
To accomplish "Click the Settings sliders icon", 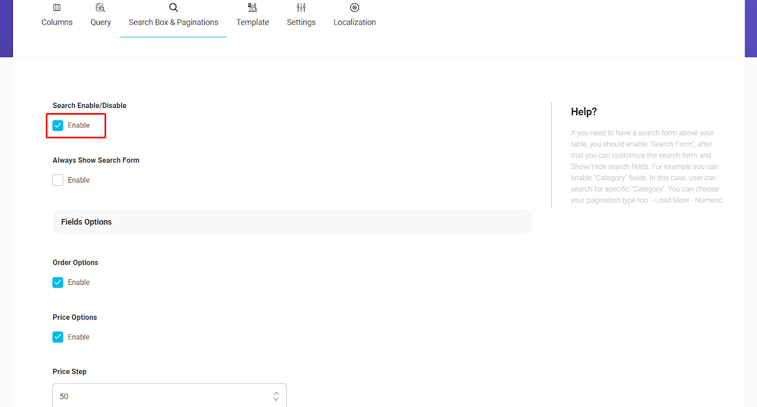I will click(x=301, y=8).
